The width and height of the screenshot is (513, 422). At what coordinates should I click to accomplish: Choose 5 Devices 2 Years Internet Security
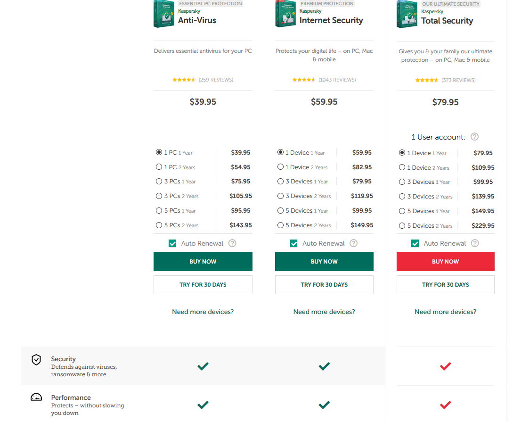281,225
